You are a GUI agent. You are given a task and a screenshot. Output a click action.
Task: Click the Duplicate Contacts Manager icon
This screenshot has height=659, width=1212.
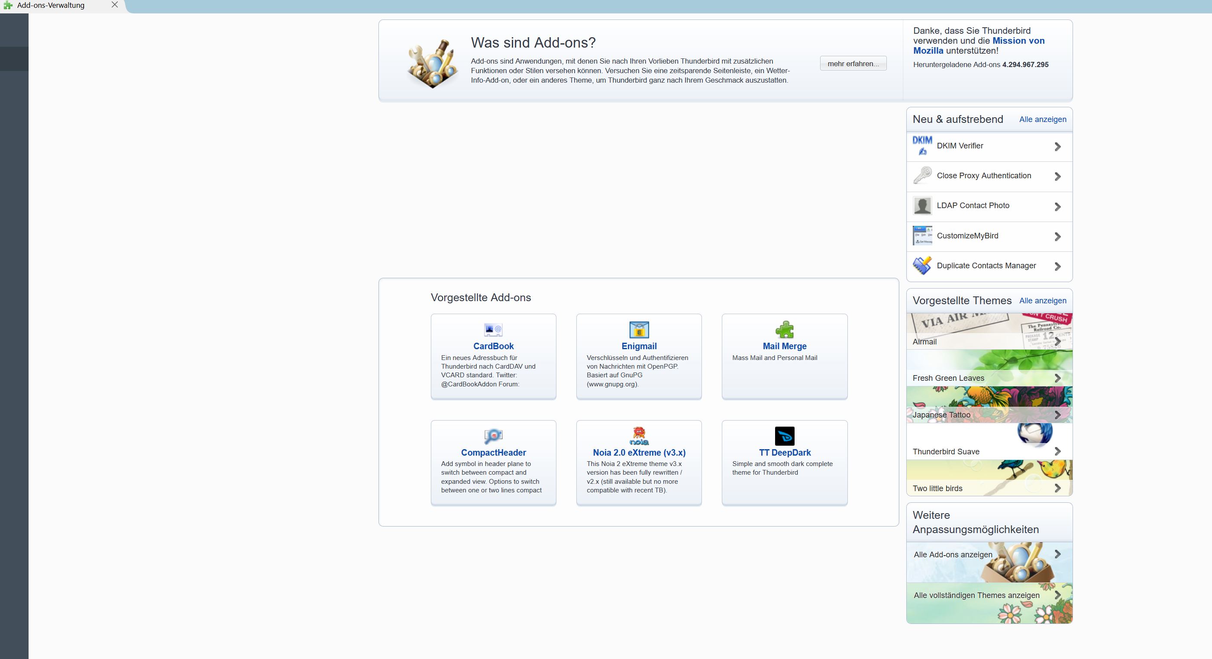click(922, 266)
